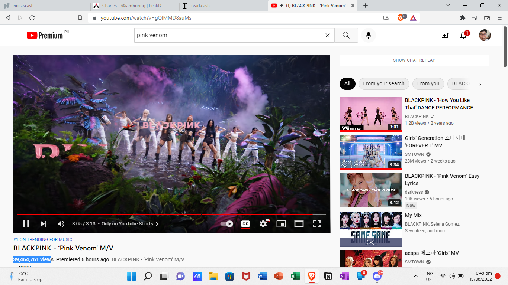This screenshot has height=285, width=508.
Task: Open Windows taskbar search
Action: click(x=148, y=276)
